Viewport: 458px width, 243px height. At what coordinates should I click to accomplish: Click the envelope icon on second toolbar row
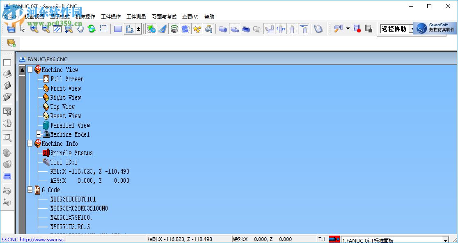(11, 44)
